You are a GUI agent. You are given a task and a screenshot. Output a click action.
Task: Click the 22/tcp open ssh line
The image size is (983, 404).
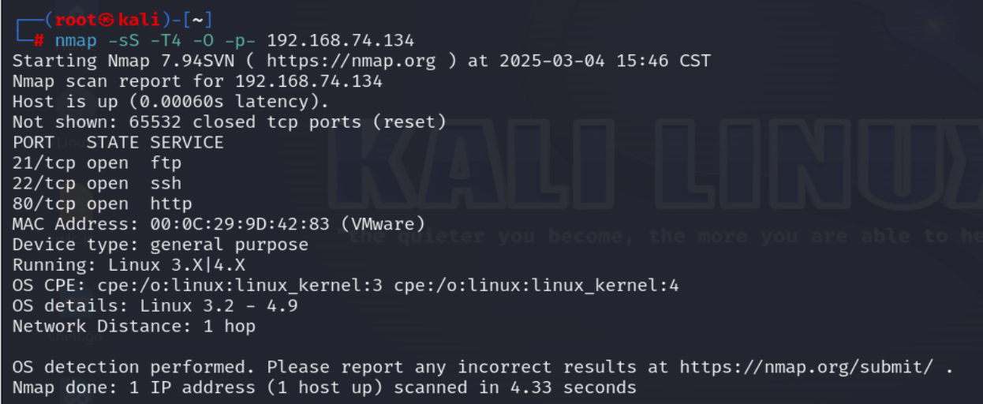coord(97,184)
